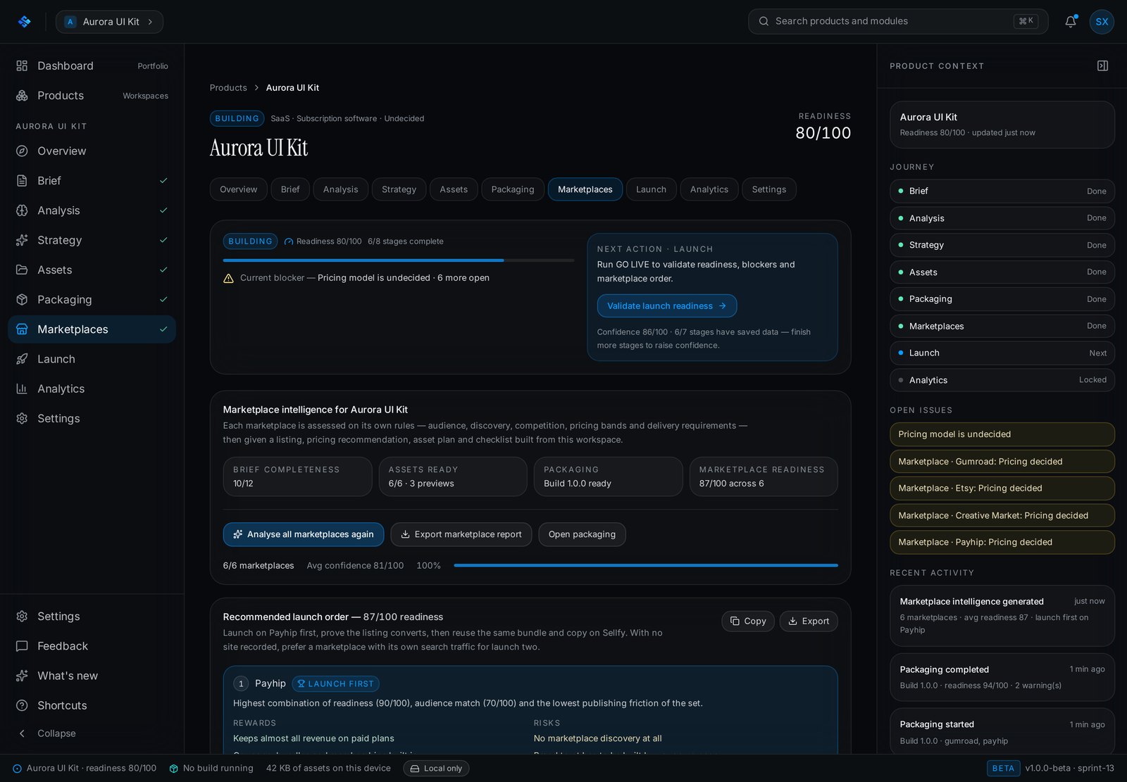Click the Analytics bar chart icon in sidebar

22,389
